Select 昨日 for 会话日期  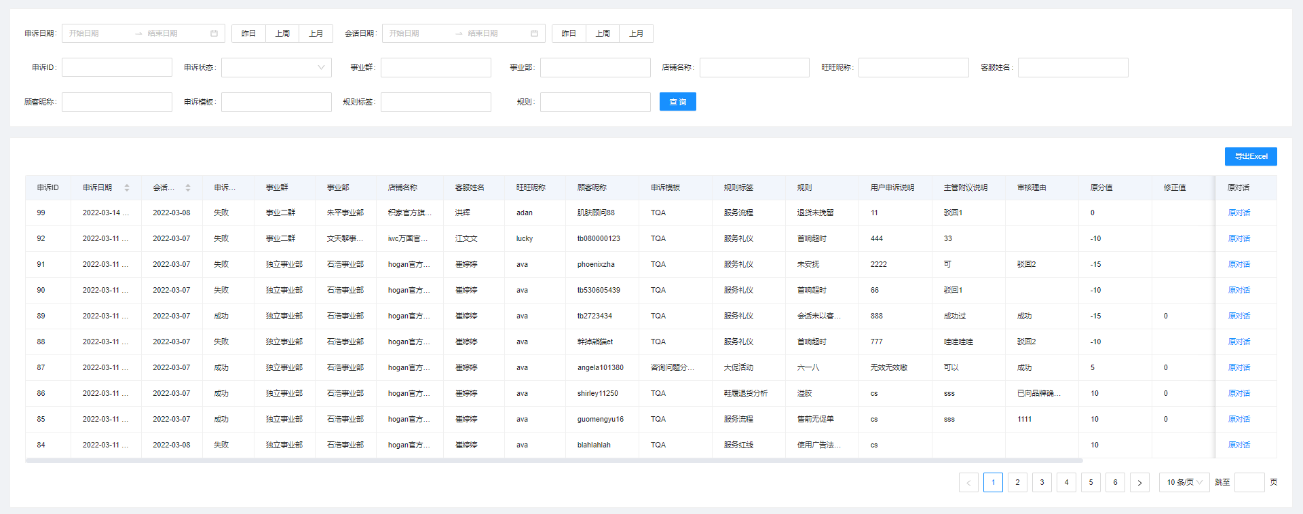(x=569, y=33)
